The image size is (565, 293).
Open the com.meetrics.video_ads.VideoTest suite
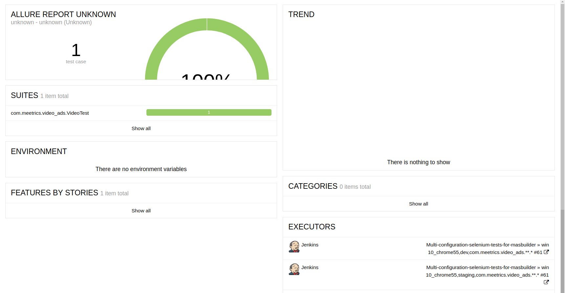50,113
